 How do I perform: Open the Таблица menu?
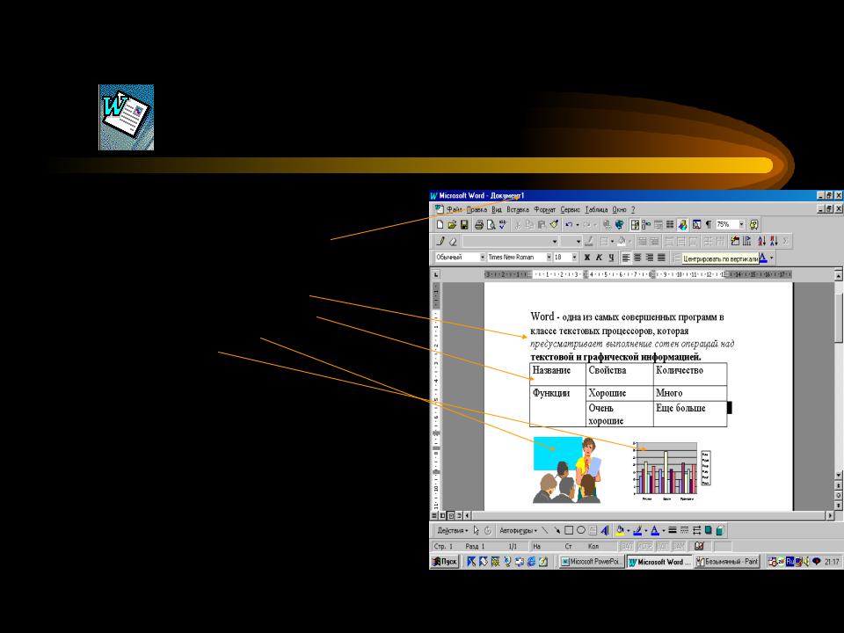[x=596, y=209]
